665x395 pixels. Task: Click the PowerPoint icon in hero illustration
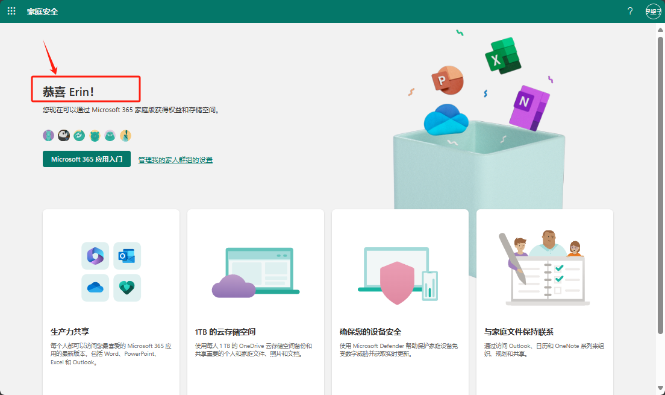(x=447, y=81)
